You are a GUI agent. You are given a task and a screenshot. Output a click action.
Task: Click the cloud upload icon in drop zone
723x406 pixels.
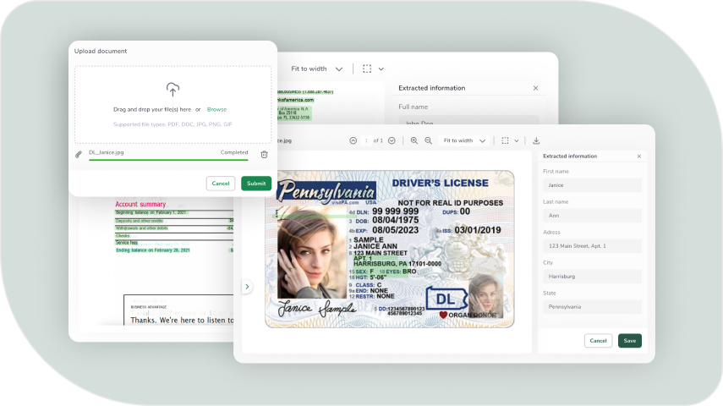click(173, 89)
